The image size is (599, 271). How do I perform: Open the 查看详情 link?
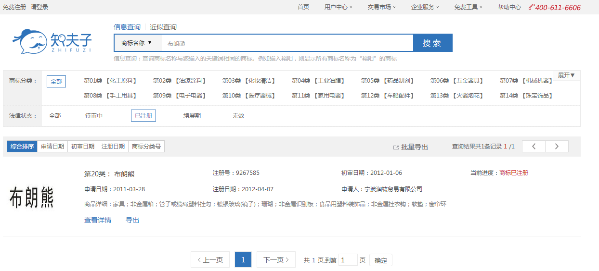(98, 220)
